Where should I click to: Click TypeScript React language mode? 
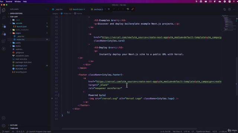(x=203, y=132)
